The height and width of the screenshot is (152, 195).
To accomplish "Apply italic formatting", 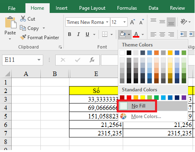I will [78, 34].
